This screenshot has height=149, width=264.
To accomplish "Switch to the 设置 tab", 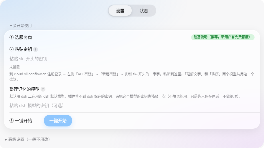I will click(x=120, y=11).
